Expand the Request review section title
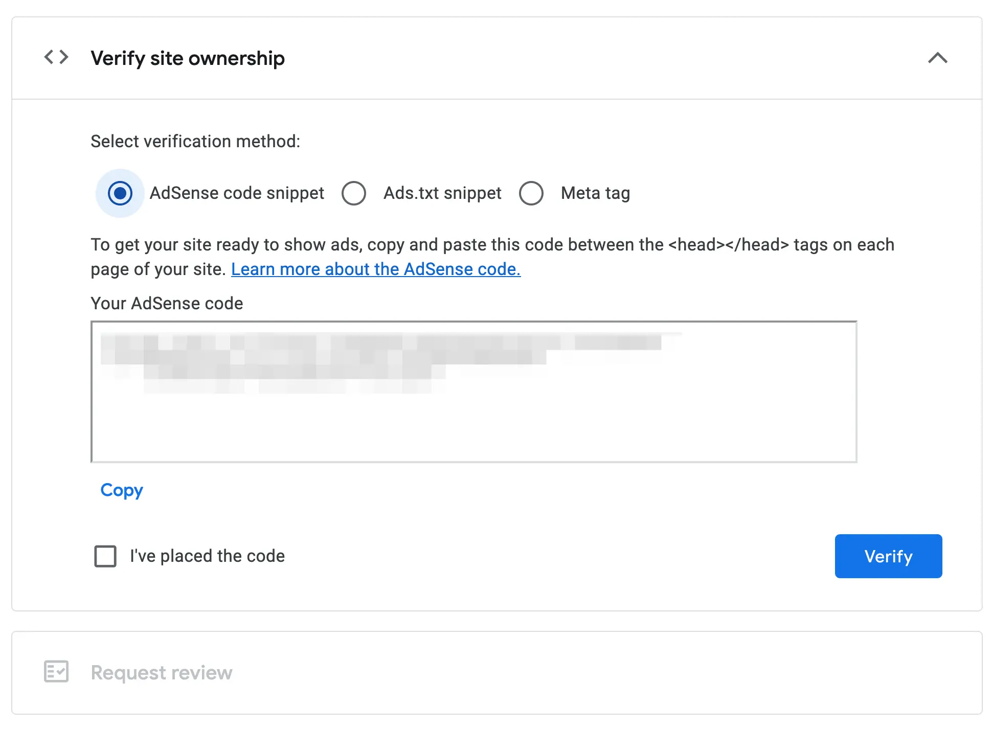 tap(162, 673)
